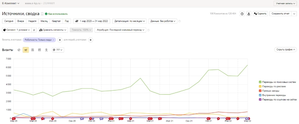Click the help icon next to Атрибуция
Viewport: 299px width, 124px height.
[149, 30]
